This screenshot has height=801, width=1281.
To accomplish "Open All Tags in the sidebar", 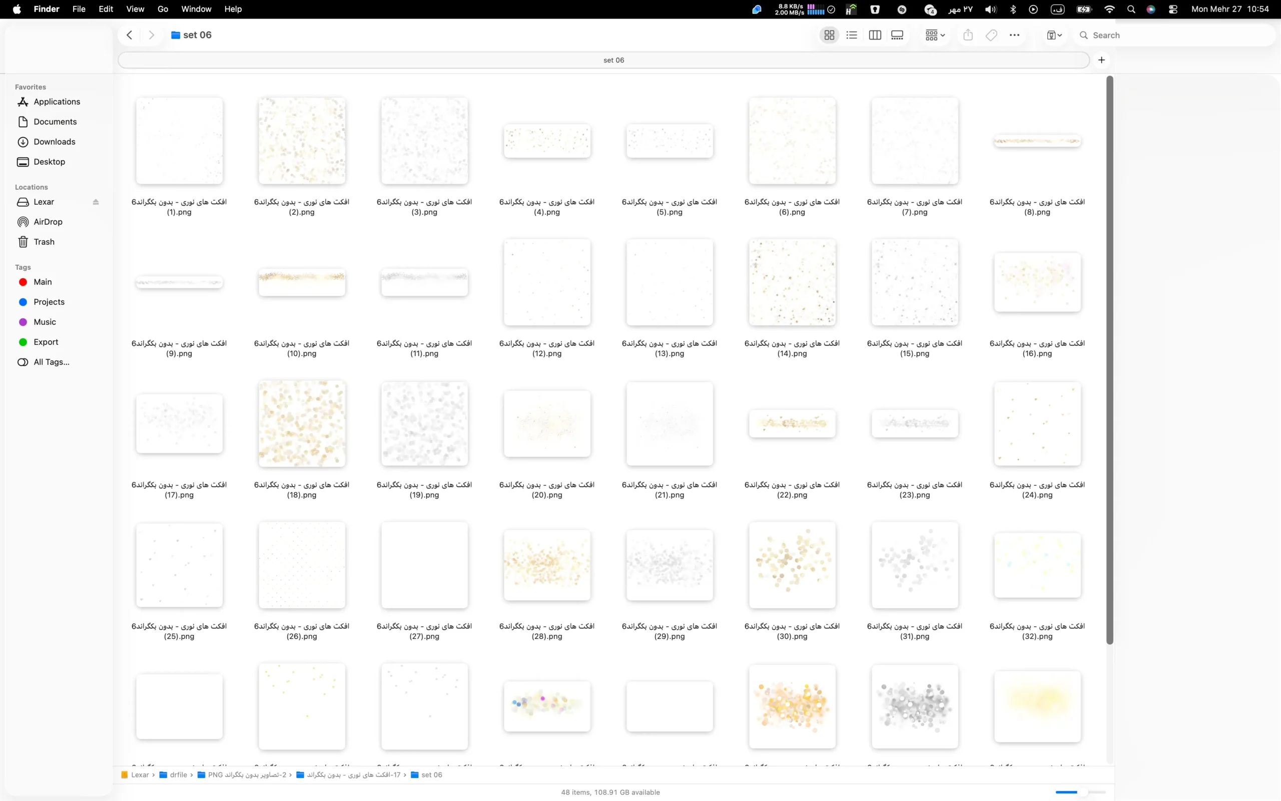I will (52, 362).
